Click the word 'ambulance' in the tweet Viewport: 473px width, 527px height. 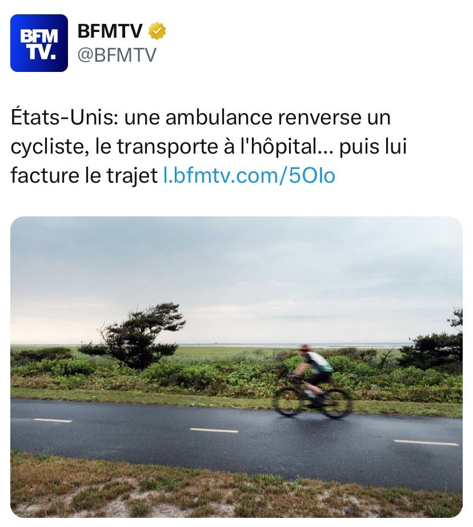tap(219, 118)
